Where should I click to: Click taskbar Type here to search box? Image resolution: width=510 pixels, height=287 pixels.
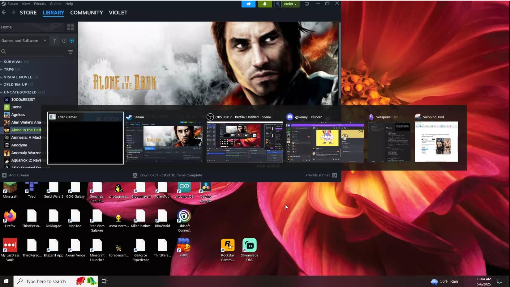coord(56,281)
